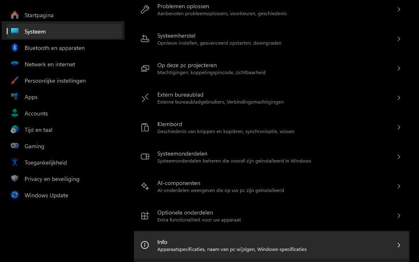Click the Systeemherstel recovery icon
Screen dimensions: 419x262
tap(145, 39)
